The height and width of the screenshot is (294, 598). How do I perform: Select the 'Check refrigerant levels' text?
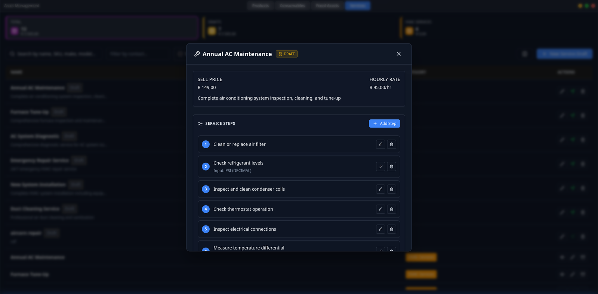[x=238, y=163]
